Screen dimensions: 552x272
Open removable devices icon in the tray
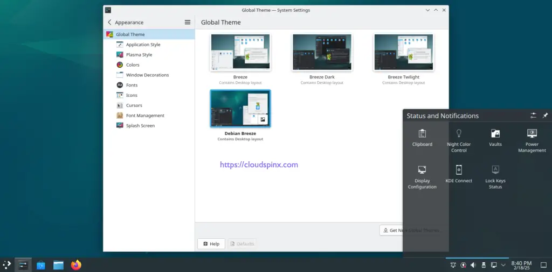pos(484,265)
